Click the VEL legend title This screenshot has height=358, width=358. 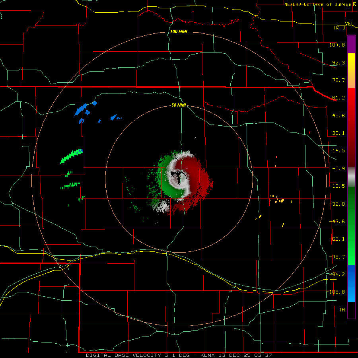point(349,23)
